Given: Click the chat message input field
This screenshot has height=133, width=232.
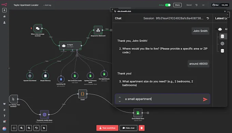Looking at the screenshot, I should [162, 99].
